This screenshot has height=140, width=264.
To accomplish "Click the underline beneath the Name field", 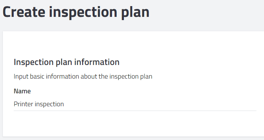I will pos(135,111).
